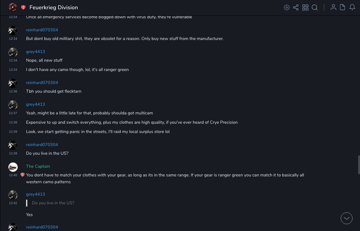Click the red shield beside The Captain's message
The height and width of the screenshot is (231, 360).
coord(22,175)
